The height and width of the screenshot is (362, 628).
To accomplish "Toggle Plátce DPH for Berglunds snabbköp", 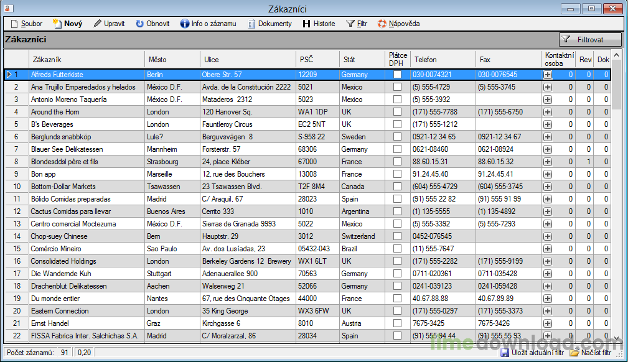I will pos(397,137).
